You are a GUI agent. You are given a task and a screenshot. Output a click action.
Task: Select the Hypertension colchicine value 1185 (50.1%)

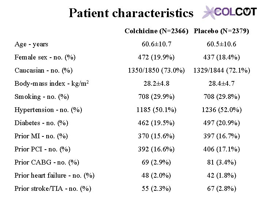pos(156,110)
